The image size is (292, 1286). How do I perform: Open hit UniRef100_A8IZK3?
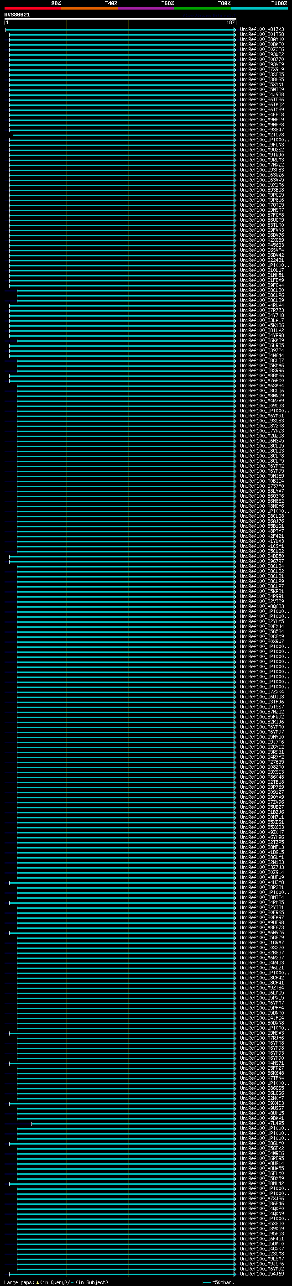(x=262, y=30)
